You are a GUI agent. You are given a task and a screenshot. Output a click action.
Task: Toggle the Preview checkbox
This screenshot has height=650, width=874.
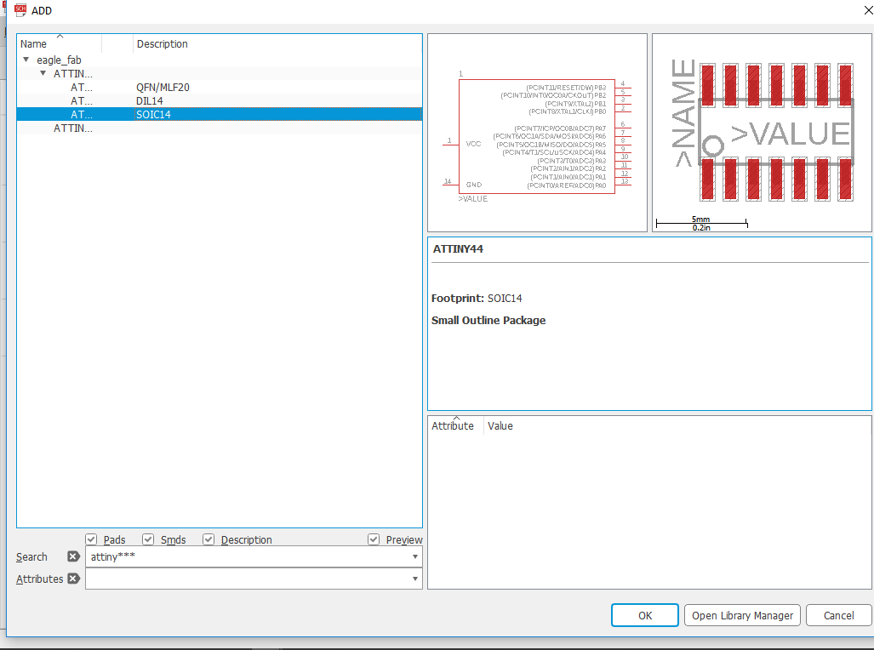(x=374, y=539)
